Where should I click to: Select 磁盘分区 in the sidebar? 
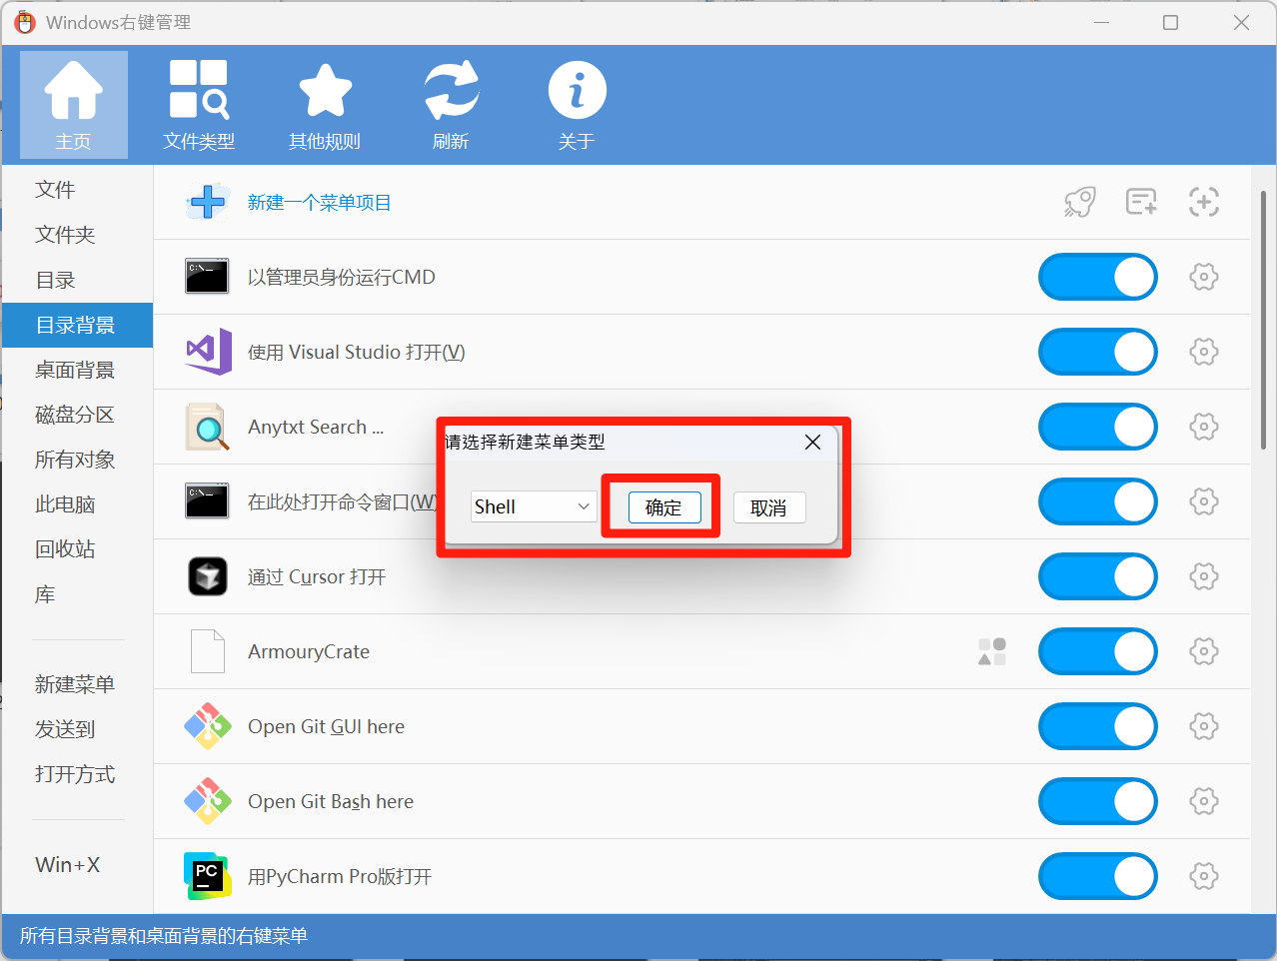click(x=75, y=415)
